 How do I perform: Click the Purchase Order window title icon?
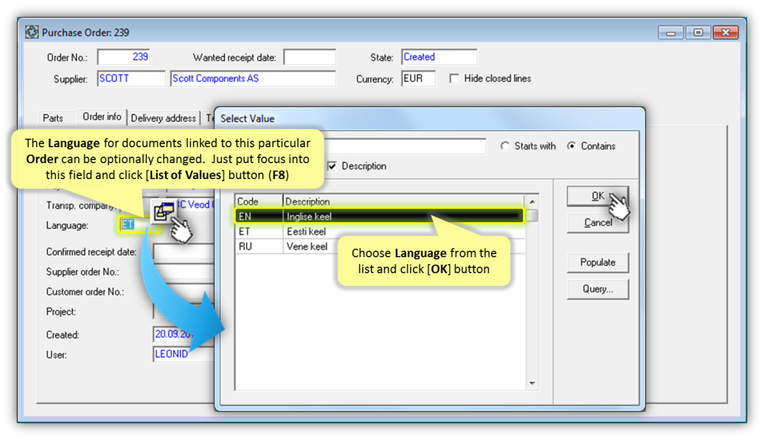[x=32, y=33]
